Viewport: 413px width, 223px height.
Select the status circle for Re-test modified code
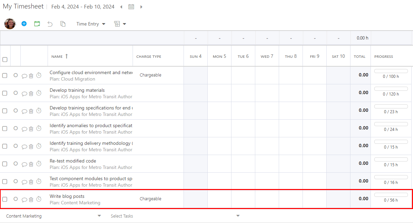click(16, 164)
